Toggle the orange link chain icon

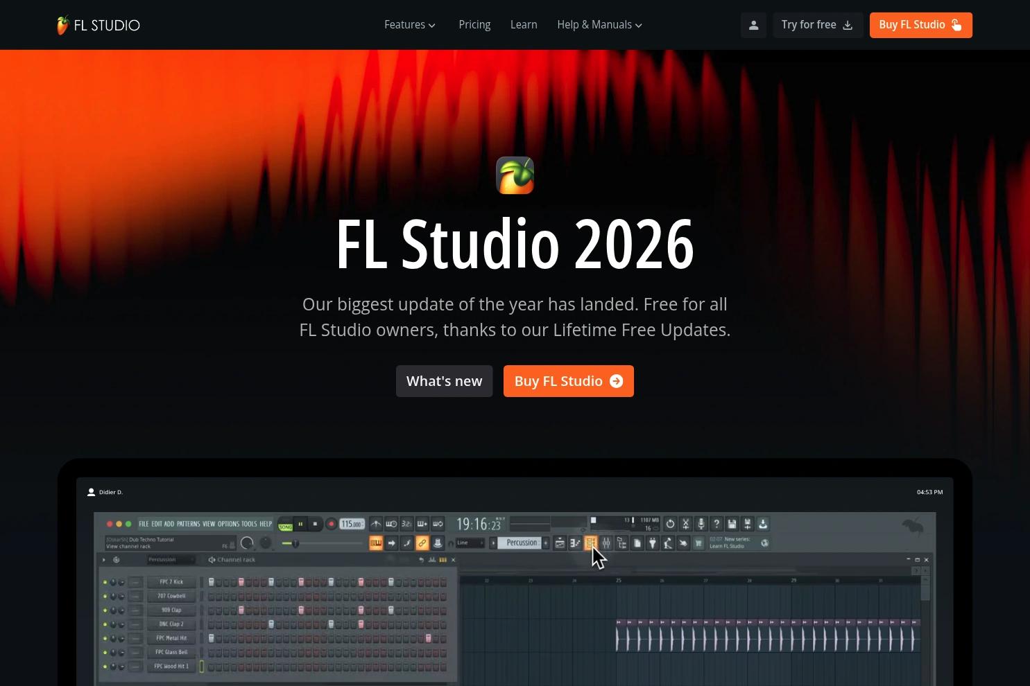(x=422, y=543)
